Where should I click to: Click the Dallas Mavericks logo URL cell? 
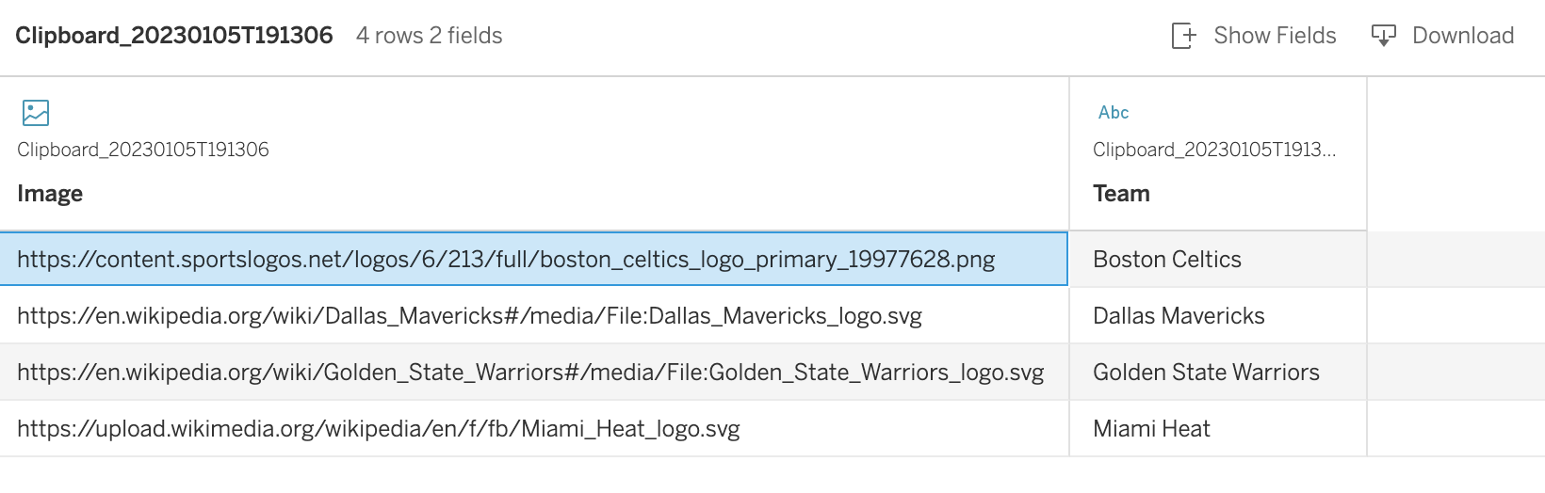469,316
